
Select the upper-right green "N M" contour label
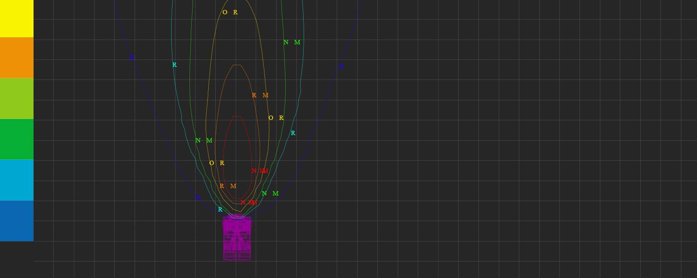point(291,43)
